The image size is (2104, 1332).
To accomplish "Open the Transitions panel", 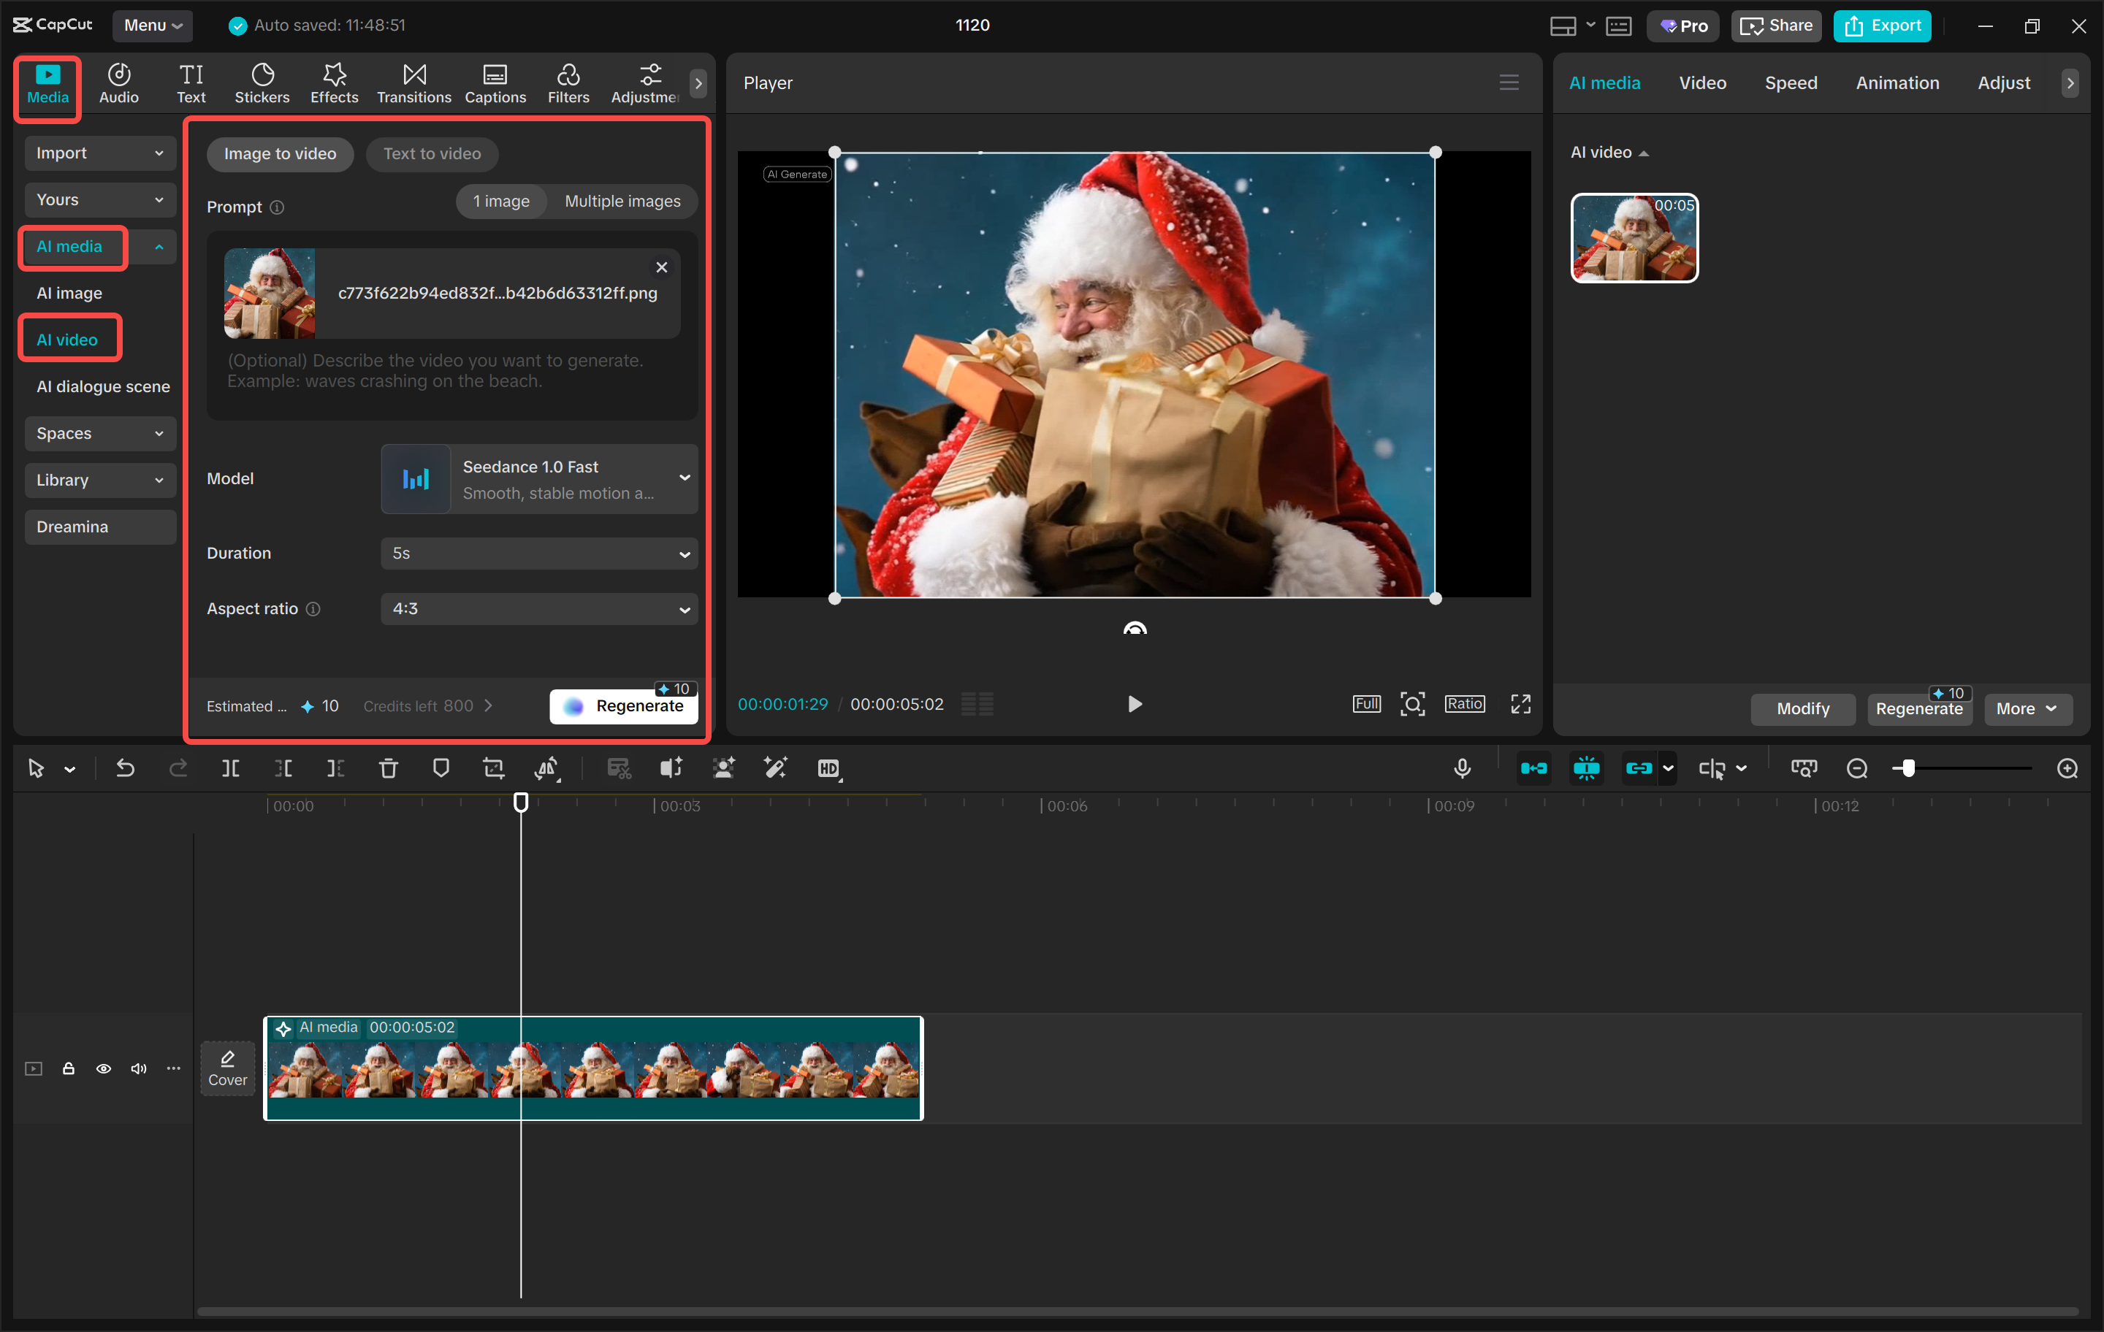I will [x=414, y=84].
